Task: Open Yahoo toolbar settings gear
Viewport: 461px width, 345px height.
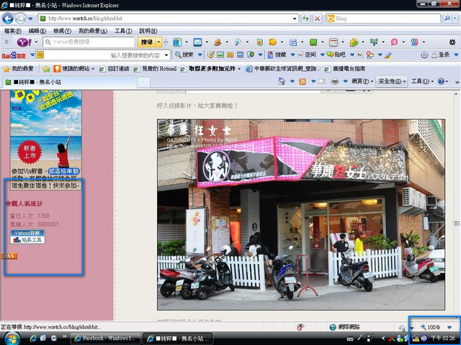Action: [x=452, y=42]
